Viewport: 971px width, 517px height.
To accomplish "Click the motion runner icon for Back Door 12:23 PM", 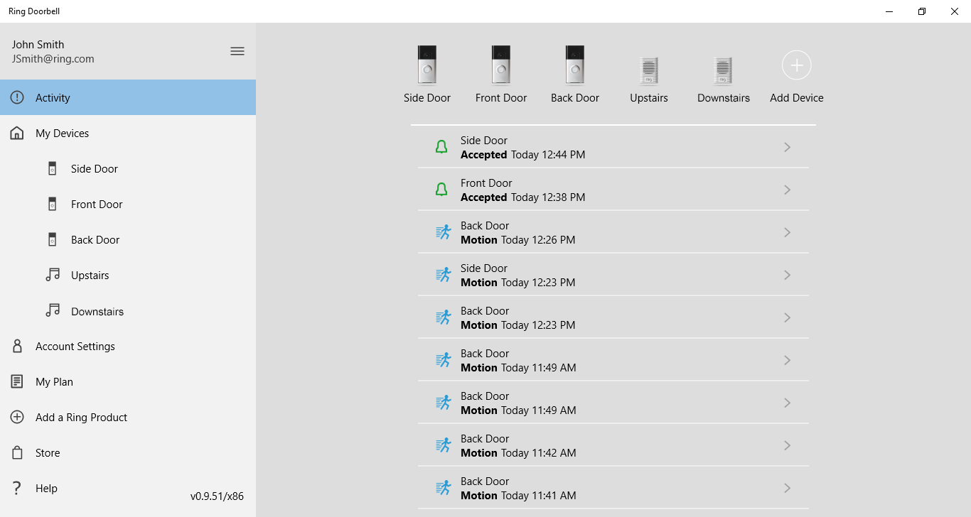I will (443, 317).
